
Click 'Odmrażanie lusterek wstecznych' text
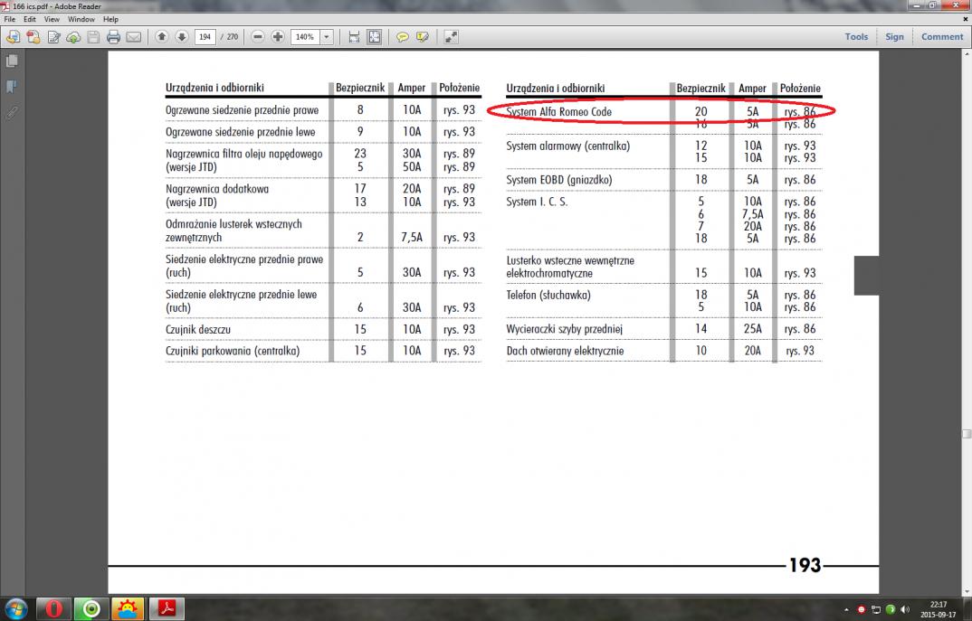(233, 224)
